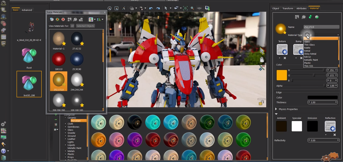Viewport: 343px width, 162px height.
Task: Click the Bump add image icon
Action: click(298, 49)
